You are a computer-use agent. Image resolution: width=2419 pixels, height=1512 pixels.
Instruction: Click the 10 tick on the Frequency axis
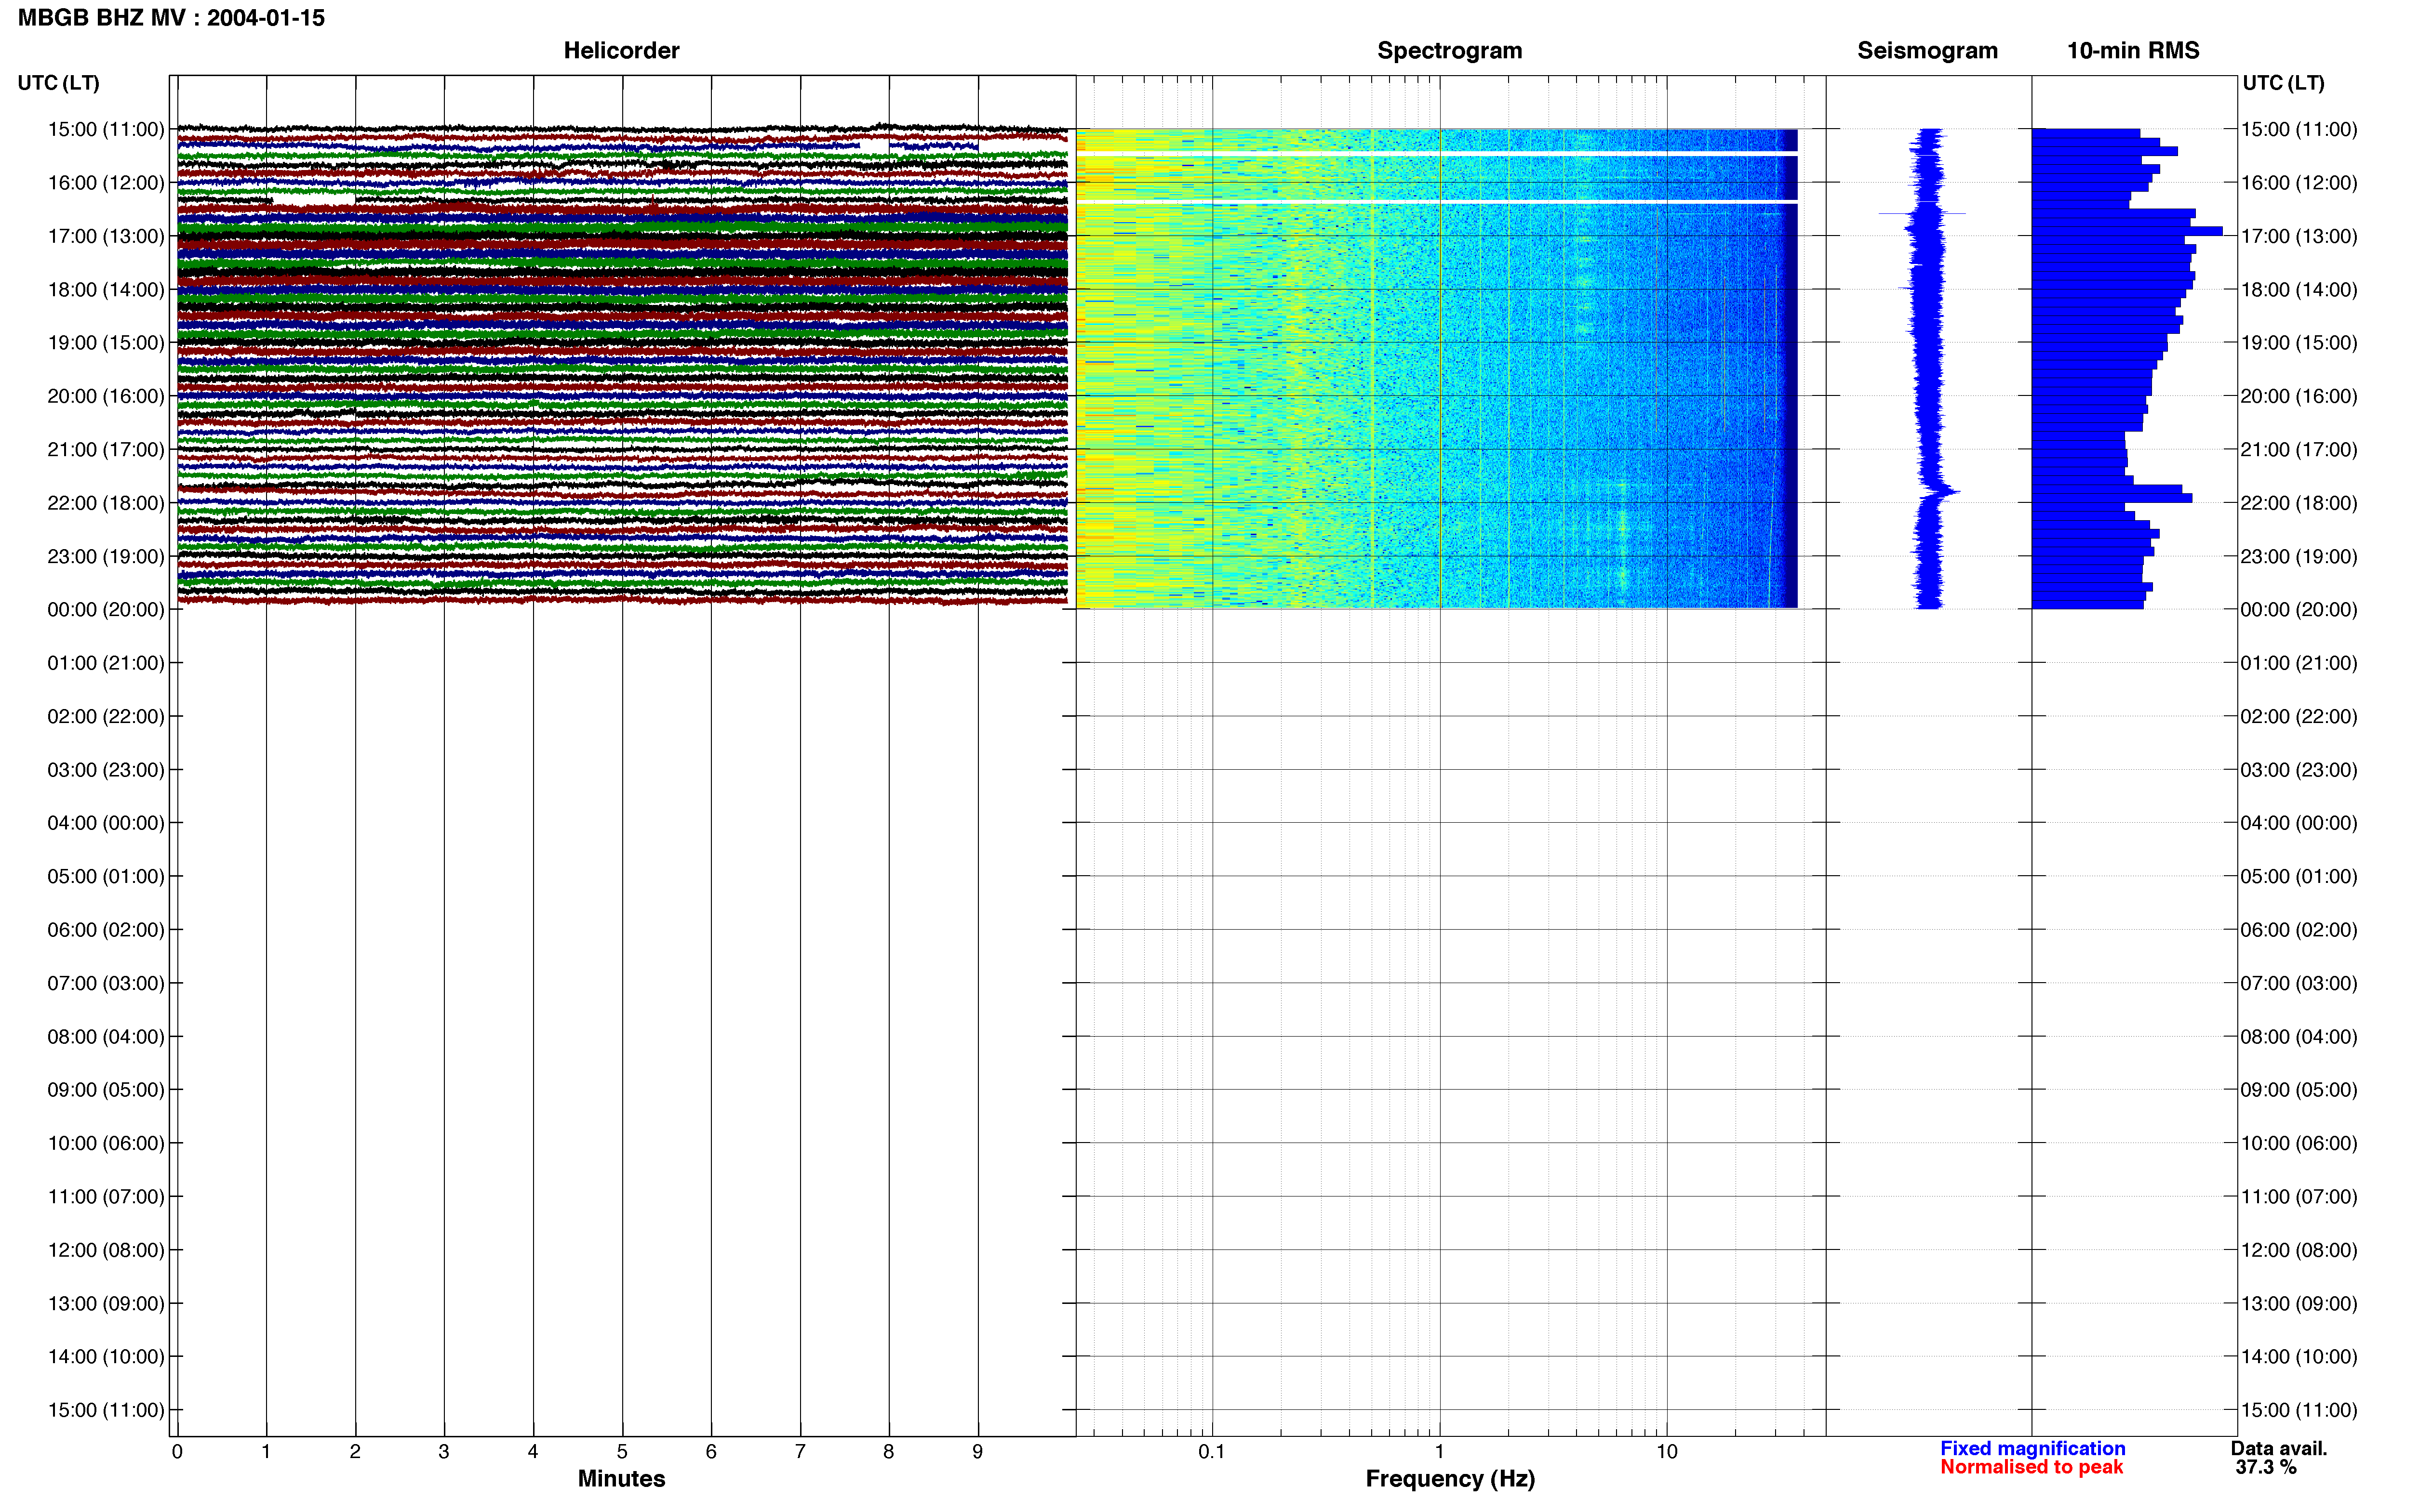pyautogui.click(x=1667, y=1451)
